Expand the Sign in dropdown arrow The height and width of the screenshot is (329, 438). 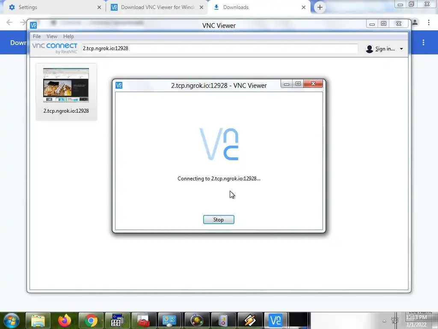[401, 49]
